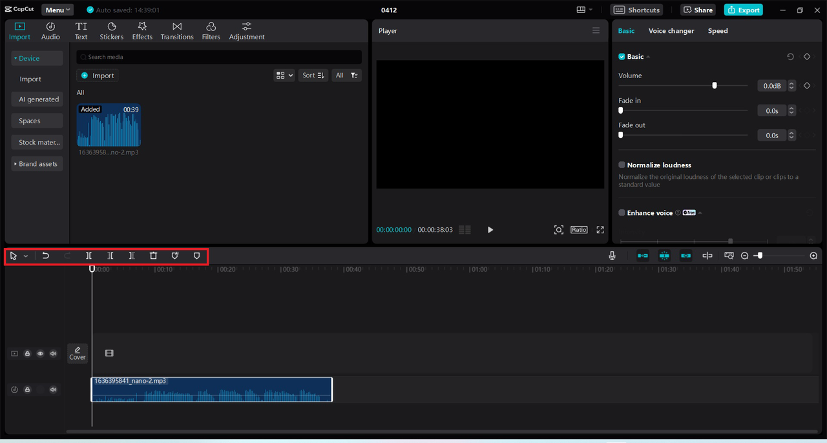
Task: Mute the audio track
Action: click(x=54, y=390)
